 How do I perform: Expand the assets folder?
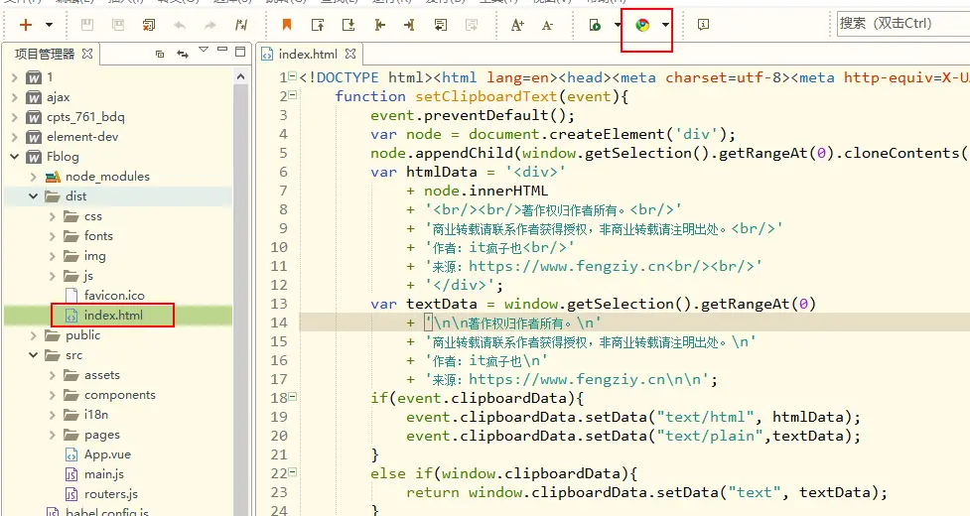tap(53, 375)
